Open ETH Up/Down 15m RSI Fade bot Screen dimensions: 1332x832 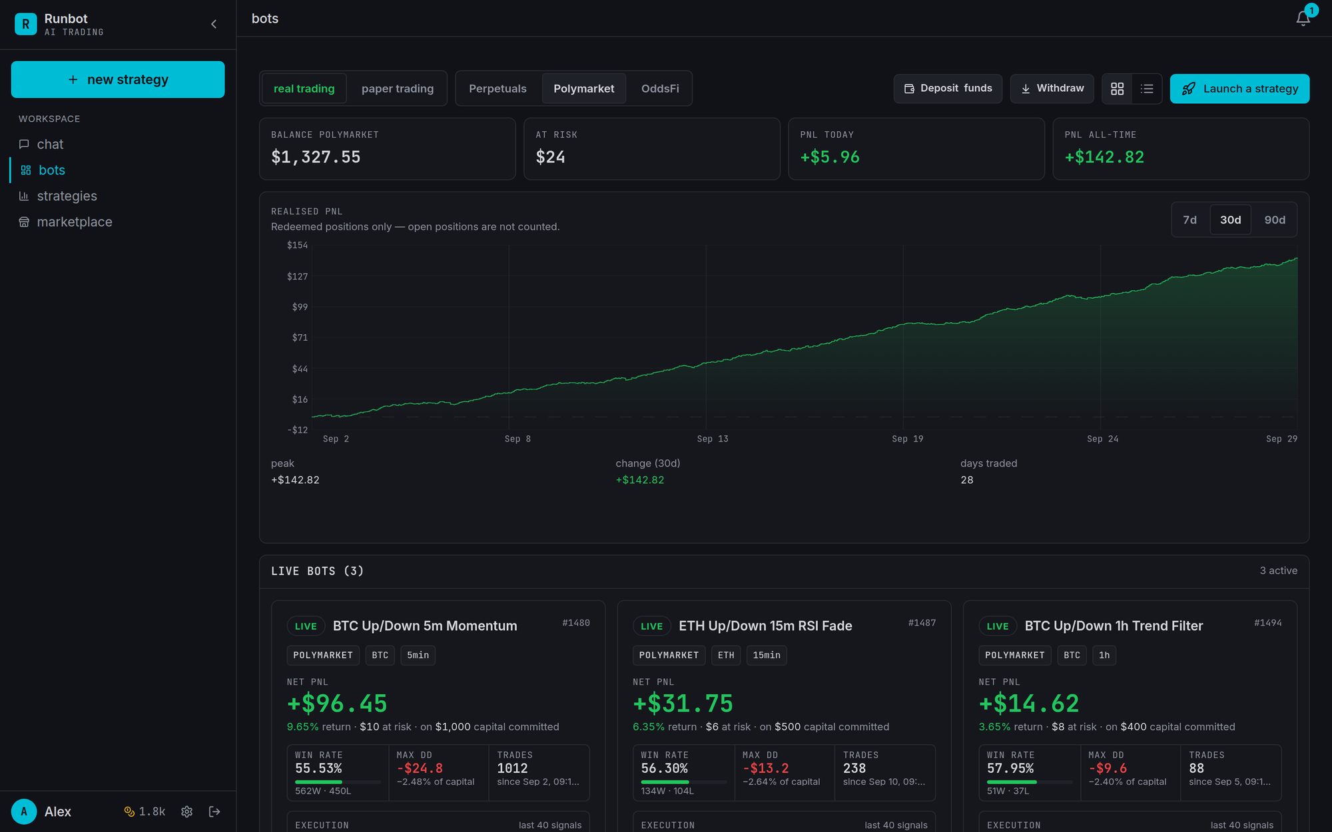tap(765, 626)
